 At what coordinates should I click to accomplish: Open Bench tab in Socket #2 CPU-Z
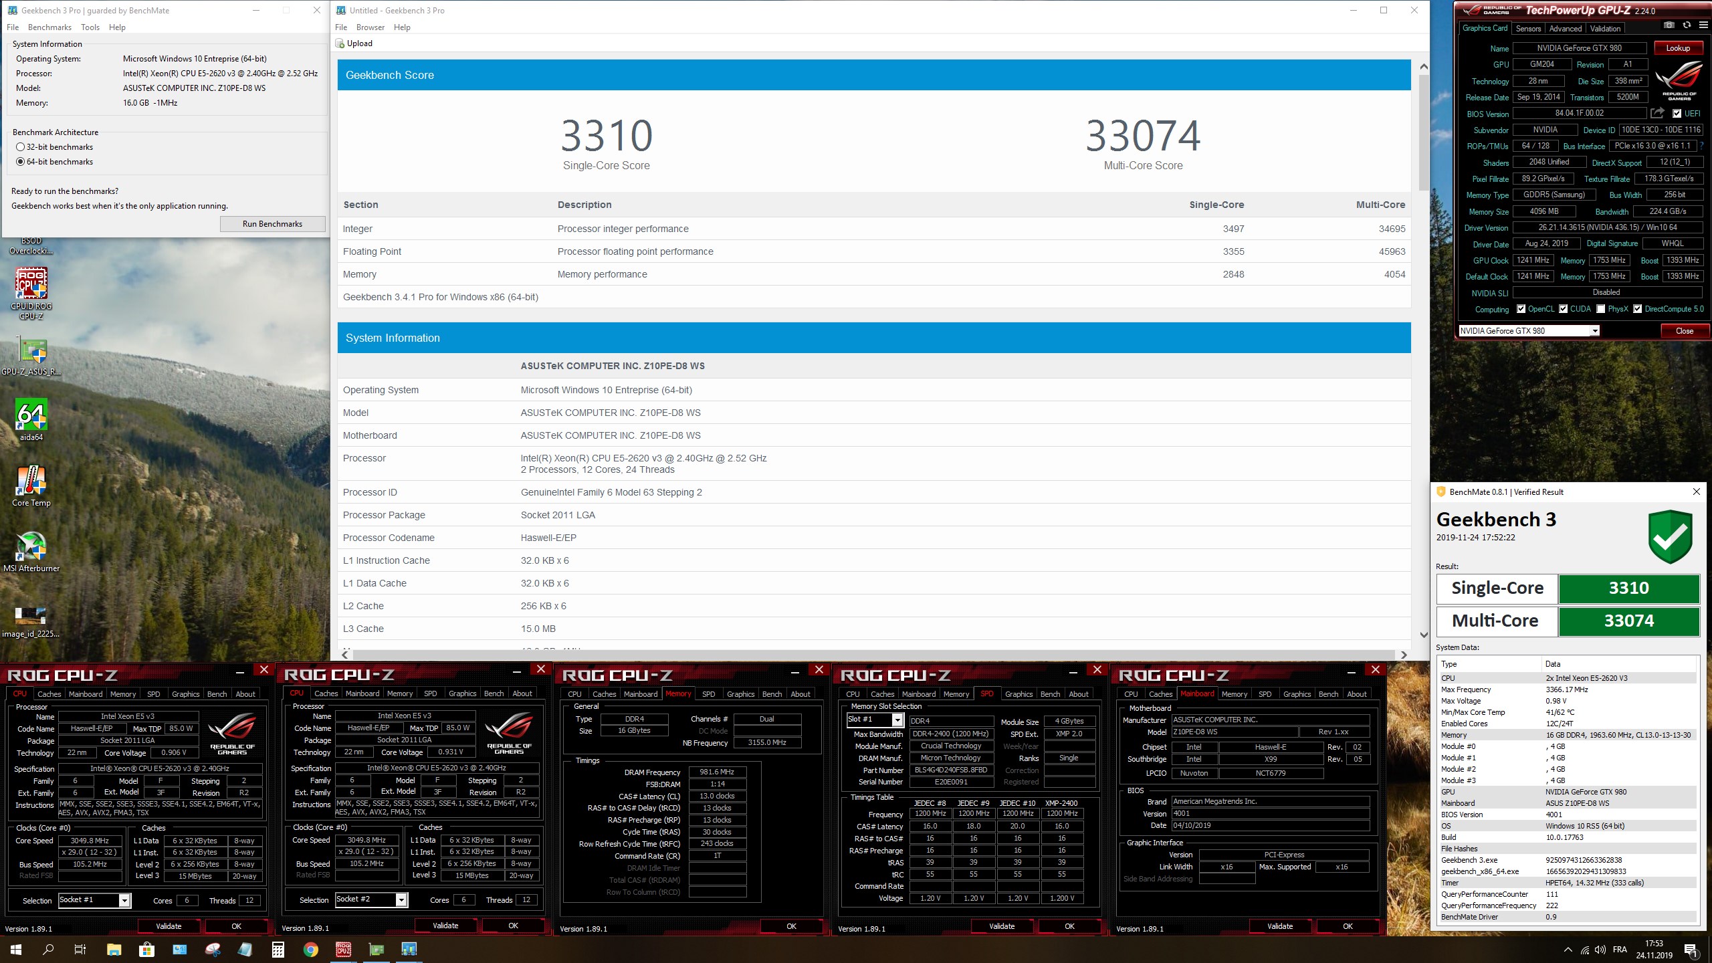point(494,693)
